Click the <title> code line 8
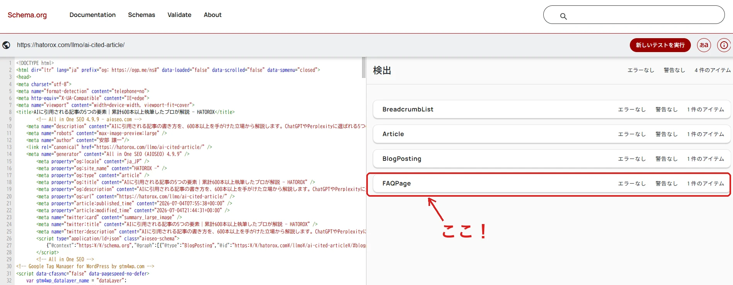Viewport: 733px width, 285px height. (x=125, y=112)
